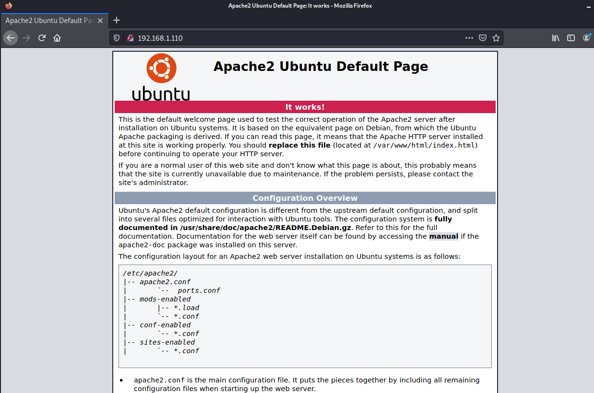
Task: Toggle the sidebar view
Action: [570, 38]
